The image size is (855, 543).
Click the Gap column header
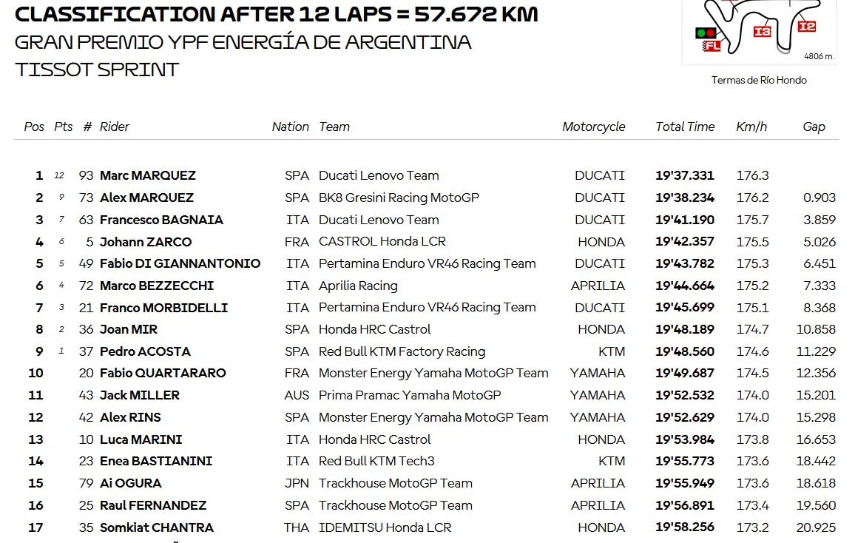point(814,127)
